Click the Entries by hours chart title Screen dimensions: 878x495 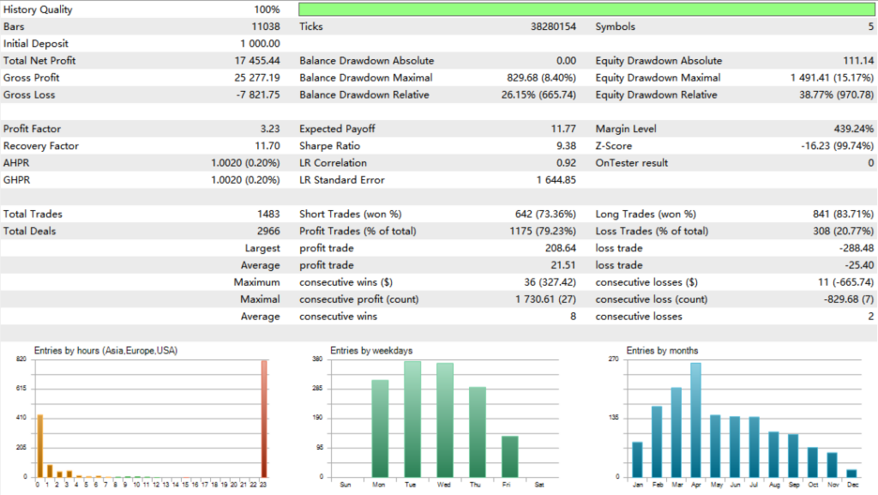click(105, 351)
